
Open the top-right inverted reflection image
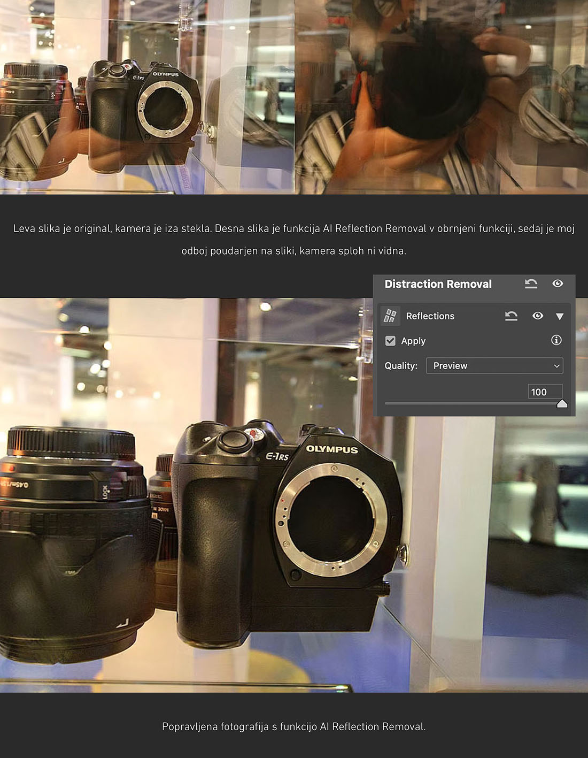(x=442, y=96)
